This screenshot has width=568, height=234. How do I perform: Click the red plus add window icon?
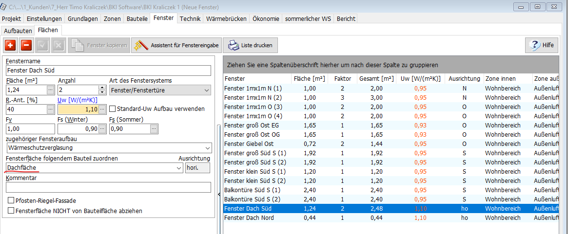[11, 45]
